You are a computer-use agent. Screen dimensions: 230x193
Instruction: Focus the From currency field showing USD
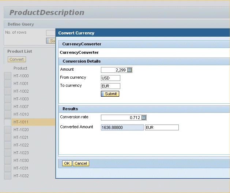pyautogui.click(x=110, y=78)
